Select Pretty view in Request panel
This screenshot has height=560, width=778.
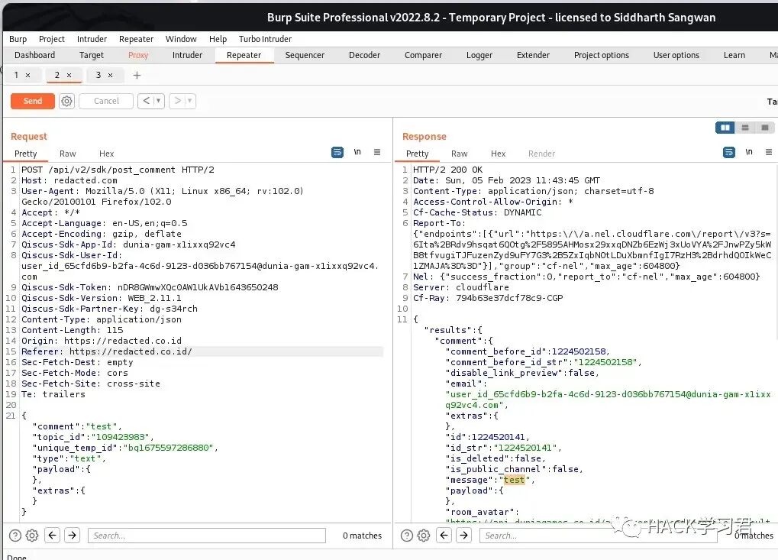coord(25,154)
